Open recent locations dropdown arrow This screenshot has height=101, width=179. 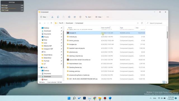coord(48,23)
